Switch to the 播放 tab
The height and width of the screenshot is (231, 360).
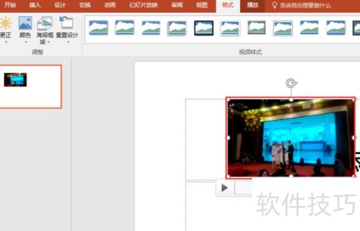tap(252, 5)
